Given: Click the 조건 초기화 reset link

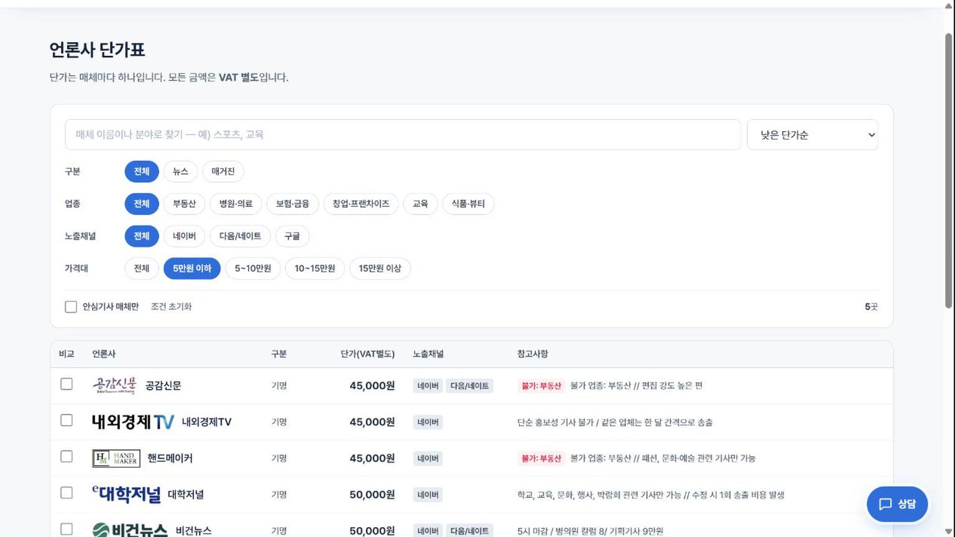Looking at the screenshot, I should (x=171, y=306).
